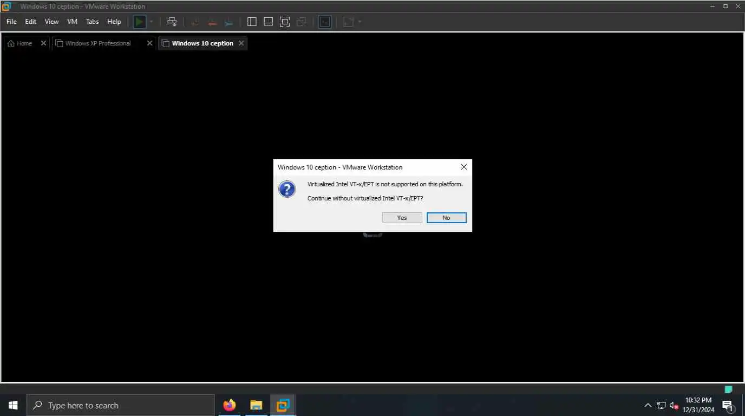745x416 pixels.
Task: Open the Snapshot Manager toolbar icon
Action: 229,22
